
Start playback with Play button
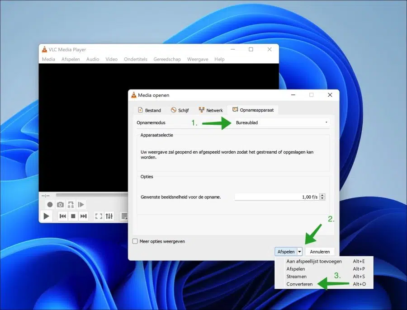click(x=47, y=216)
